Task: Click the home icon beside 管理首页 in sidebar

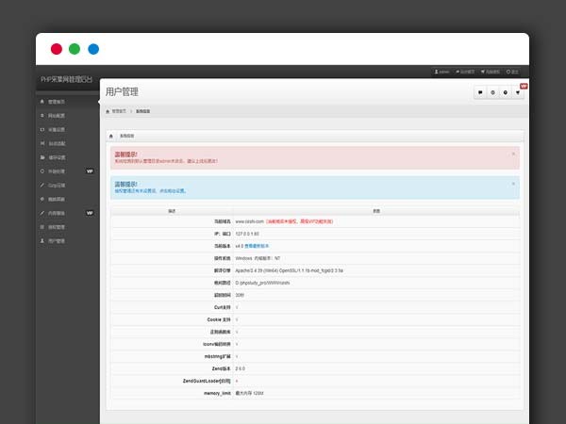Action: (x=42, y=101)
